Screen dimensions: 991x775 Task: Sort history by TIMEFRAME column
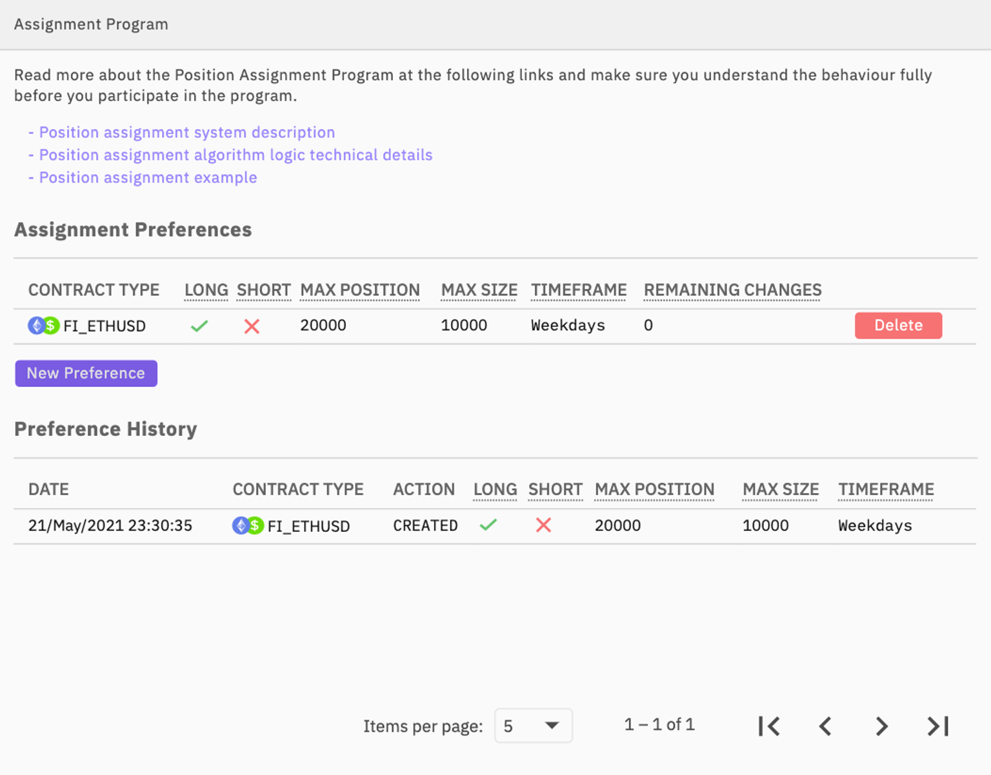[x=885, y=489]
